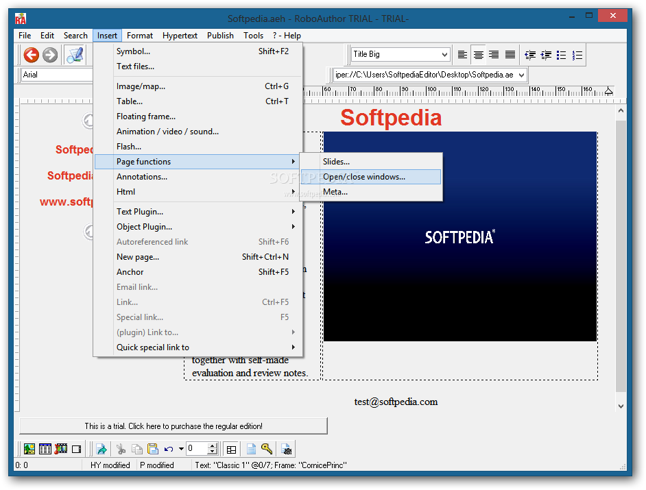Increase the spinner value with up arrow

(x=213, y=445)
